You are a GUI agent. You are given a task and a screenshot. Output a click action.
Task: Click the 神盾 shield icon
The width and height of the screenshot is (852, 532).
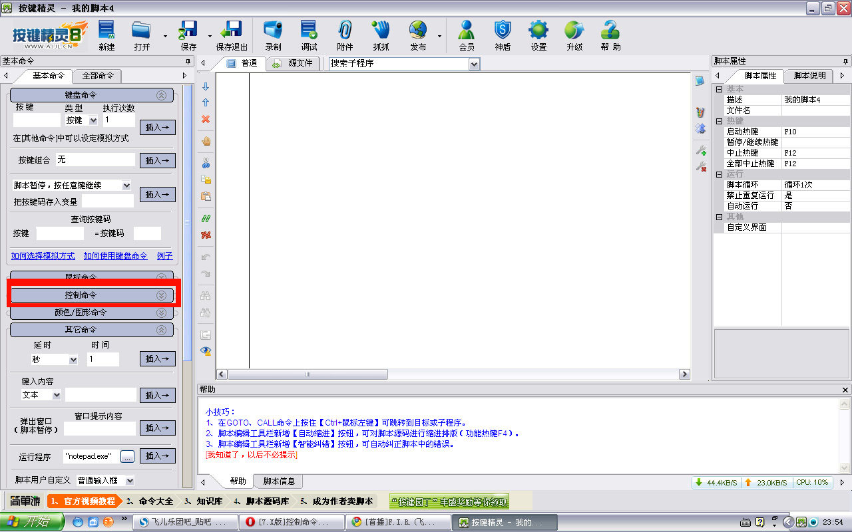(503, 35)
